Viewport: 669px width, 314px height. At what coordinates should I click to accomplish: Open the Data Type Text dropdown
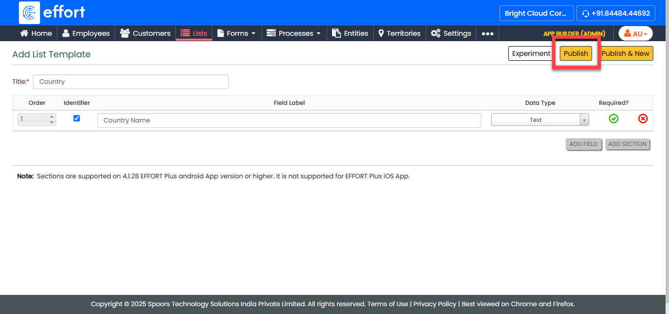(x=540, y=120)
